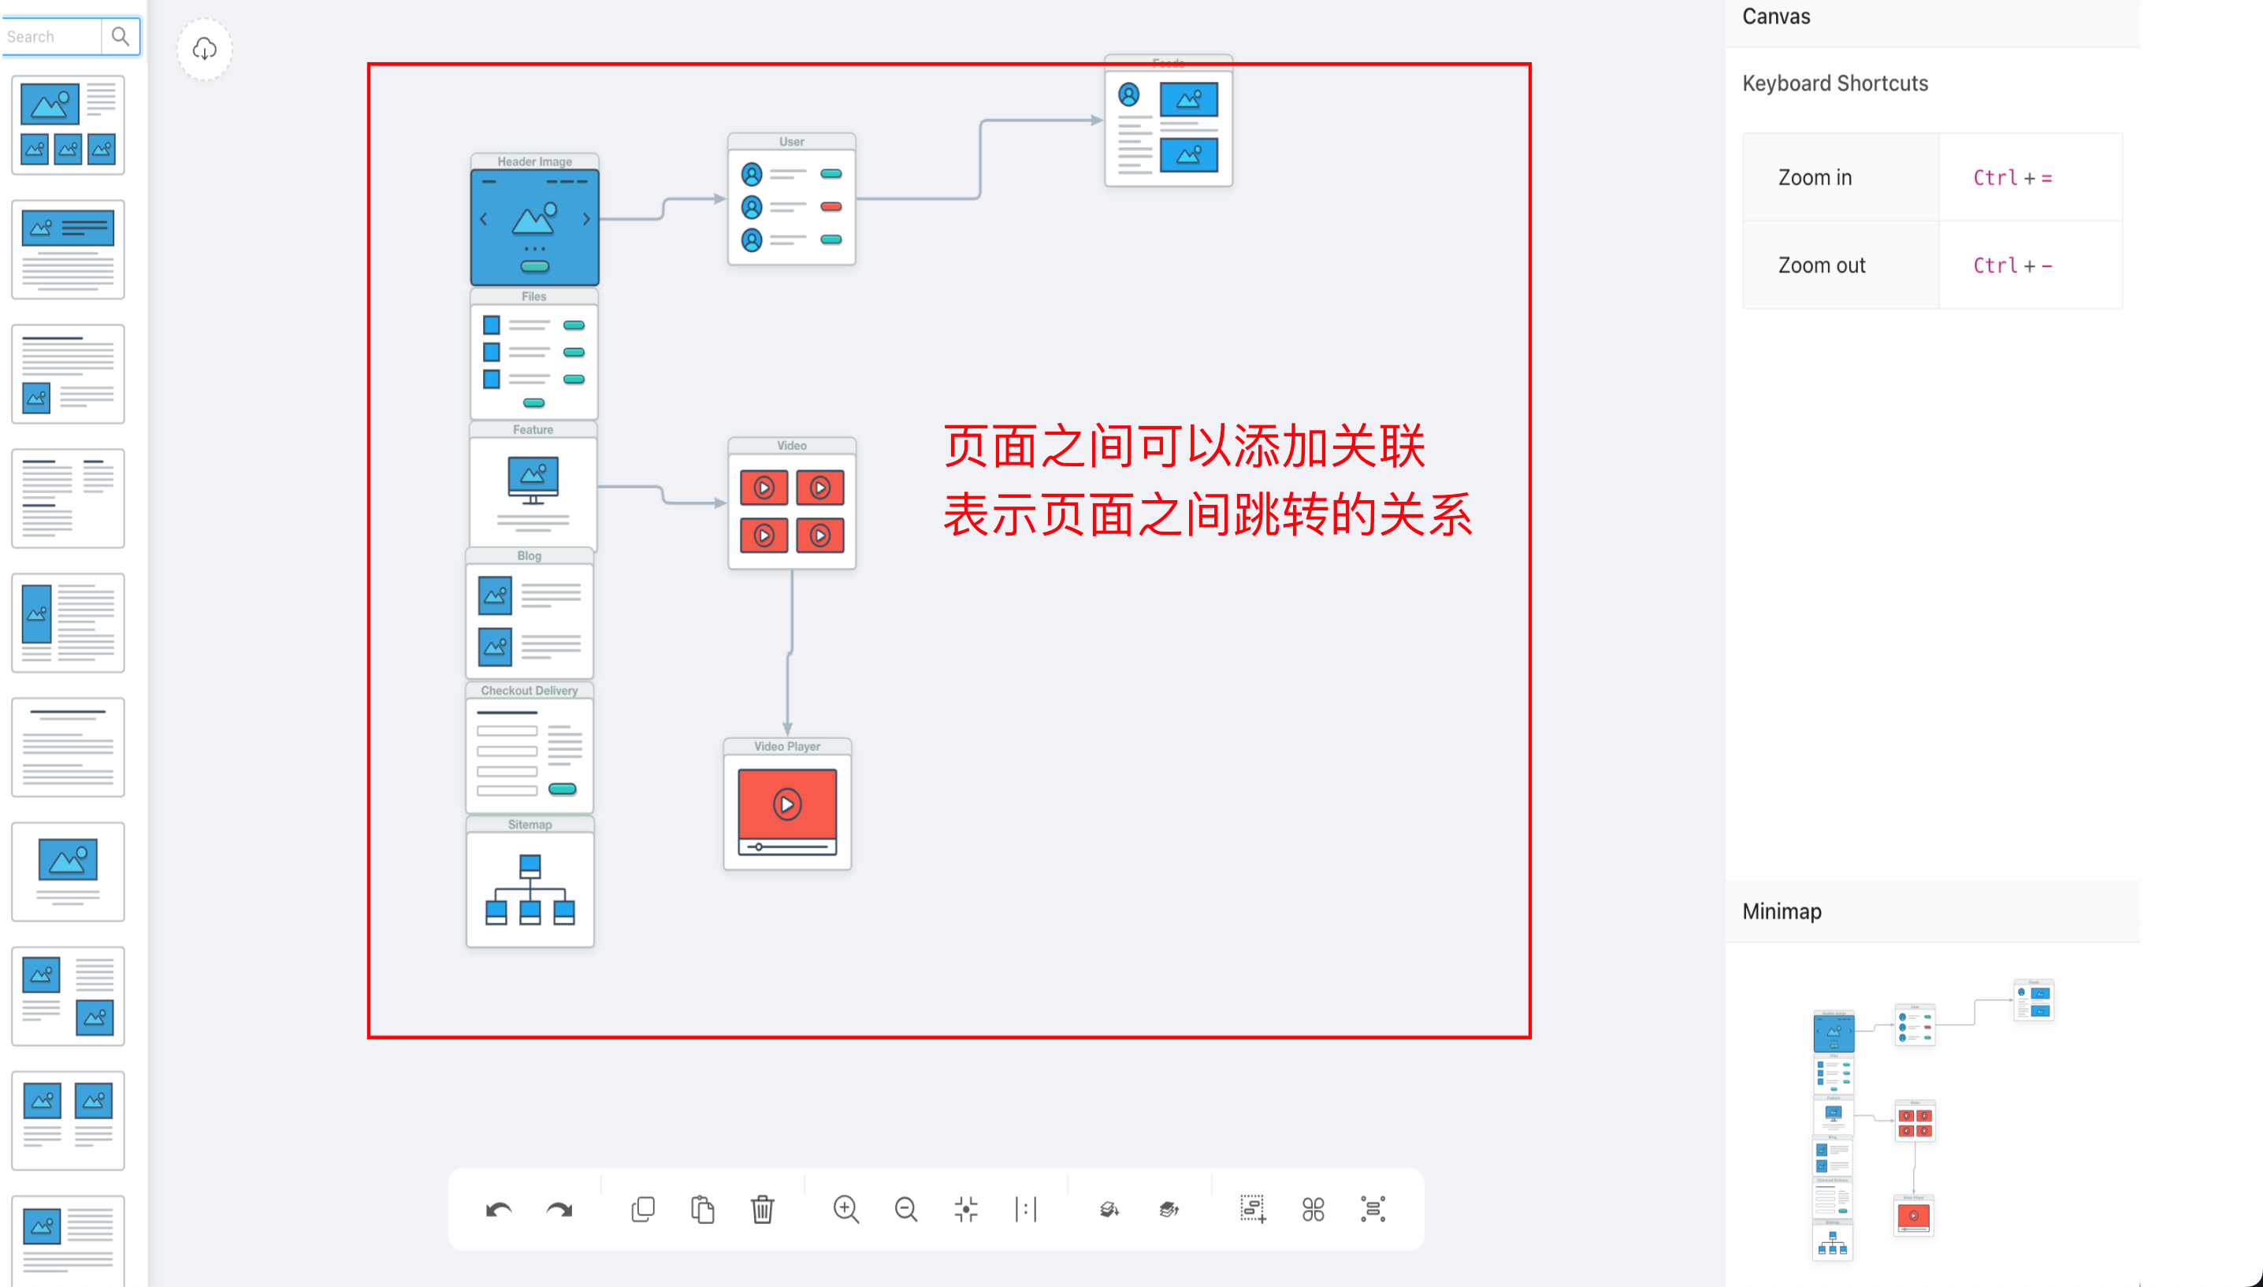
Task: Select the Blog page node
Action: [x=530, y=614]
